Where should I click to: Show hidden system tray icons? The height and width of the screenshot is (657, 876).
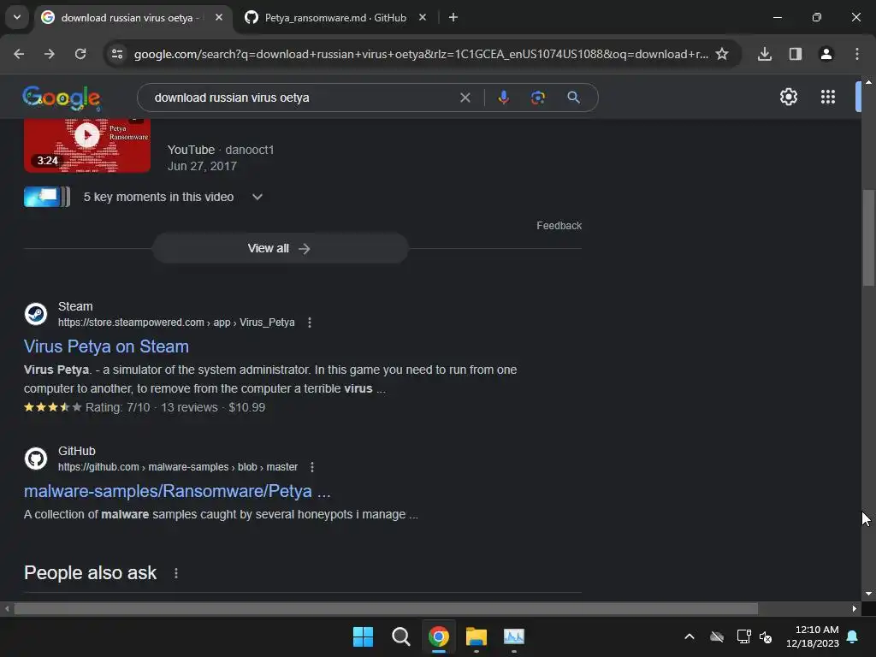point(690,636)
